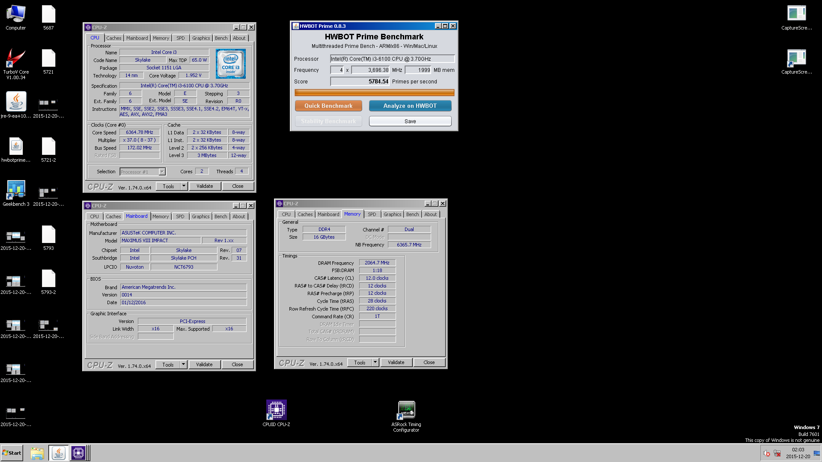
Task: Click Analyze on HWBOT button
Action: 410,106
